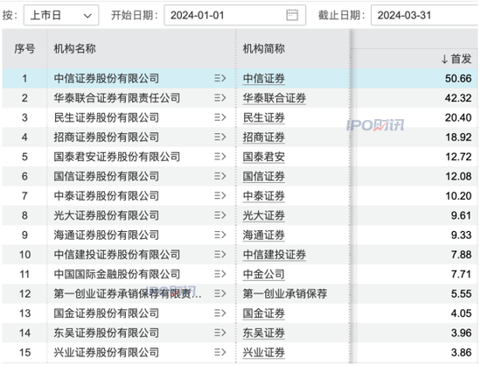Click the detail arrow icon for 国金证券股份有限公司
The height and width of the screenshot is (366, 481).
point(220,313)
